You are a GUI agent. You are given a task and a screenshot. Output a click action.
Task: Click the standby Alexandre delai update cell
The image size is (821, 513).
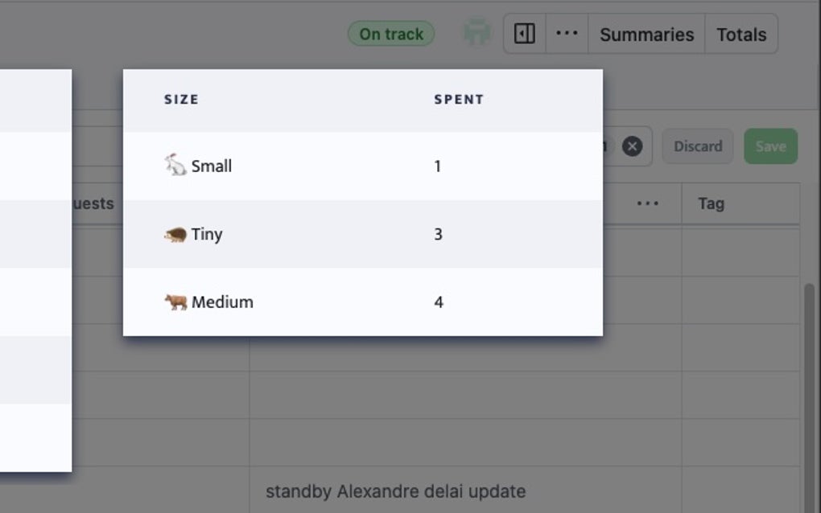(x=398, y=490)
